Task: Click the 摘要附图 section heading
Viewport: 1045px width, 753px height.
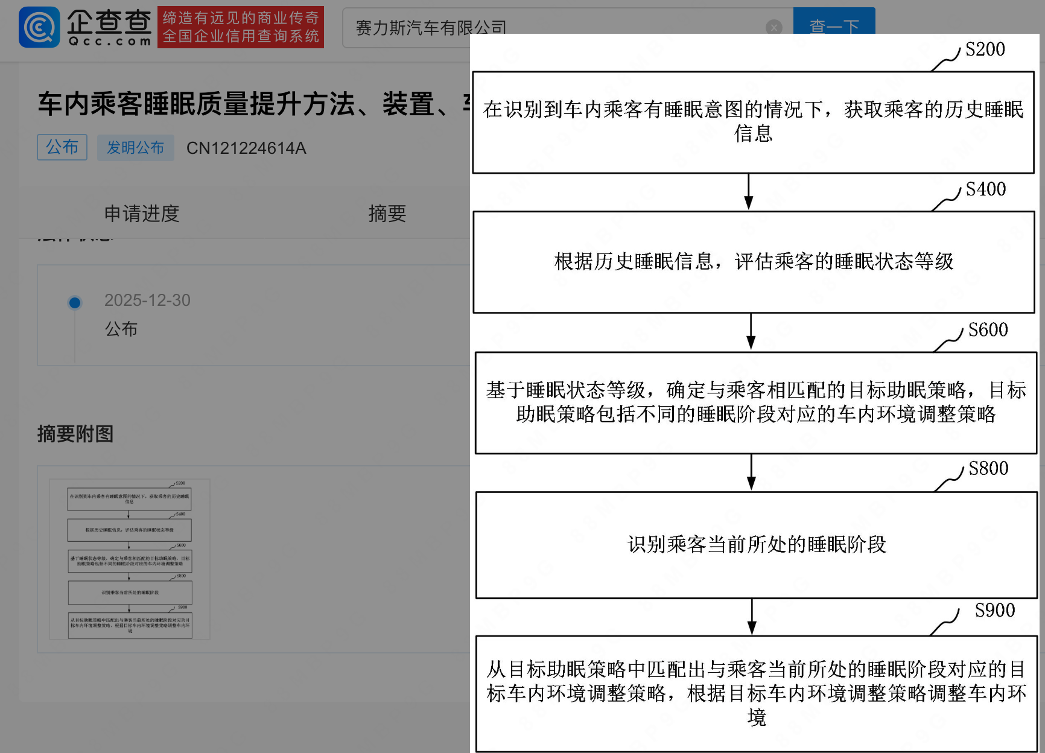Action: pos(75,434)
